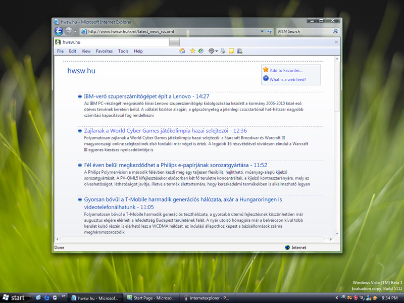Click the Favorites star toolbar icon

click(192, 51)
